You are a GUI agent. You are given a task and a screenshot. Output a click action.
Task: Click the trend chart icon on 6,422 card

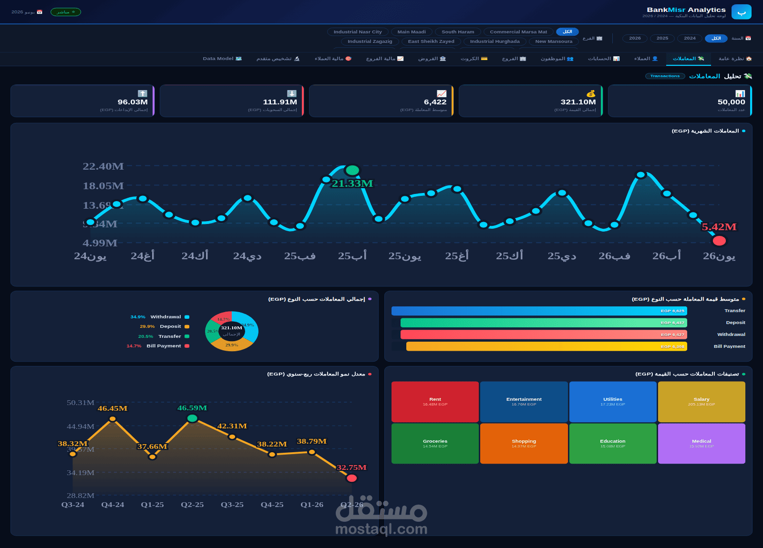point(442,93)
